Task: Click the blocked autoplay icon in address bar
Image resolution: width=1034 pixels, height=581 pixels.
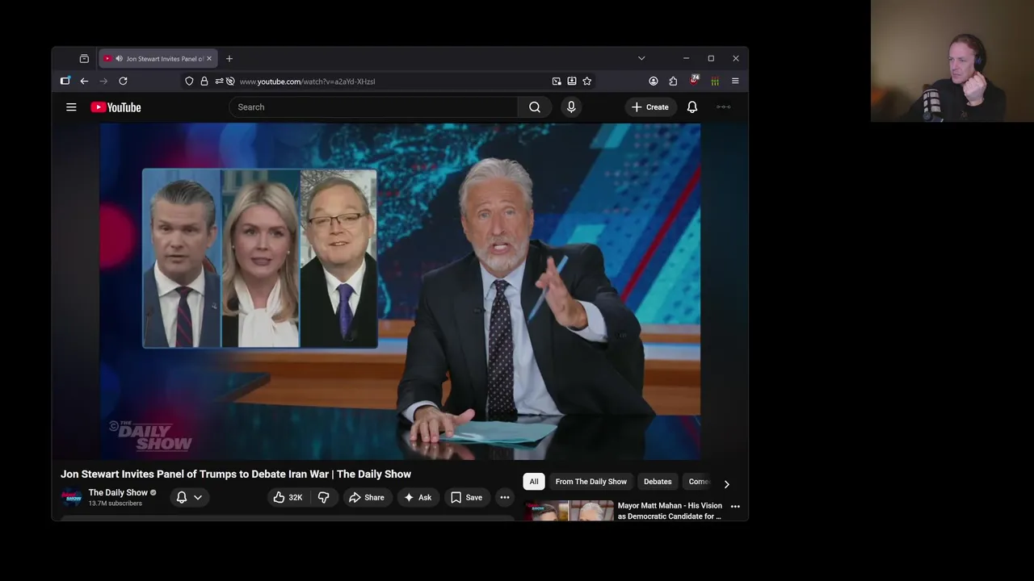Action: coord(230,81)
